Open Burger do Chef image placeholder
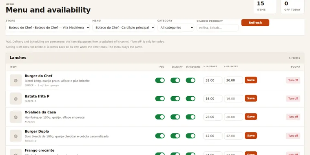Image resolution: width=310 pixels, height=155 pixels. [x=16, y=80]
